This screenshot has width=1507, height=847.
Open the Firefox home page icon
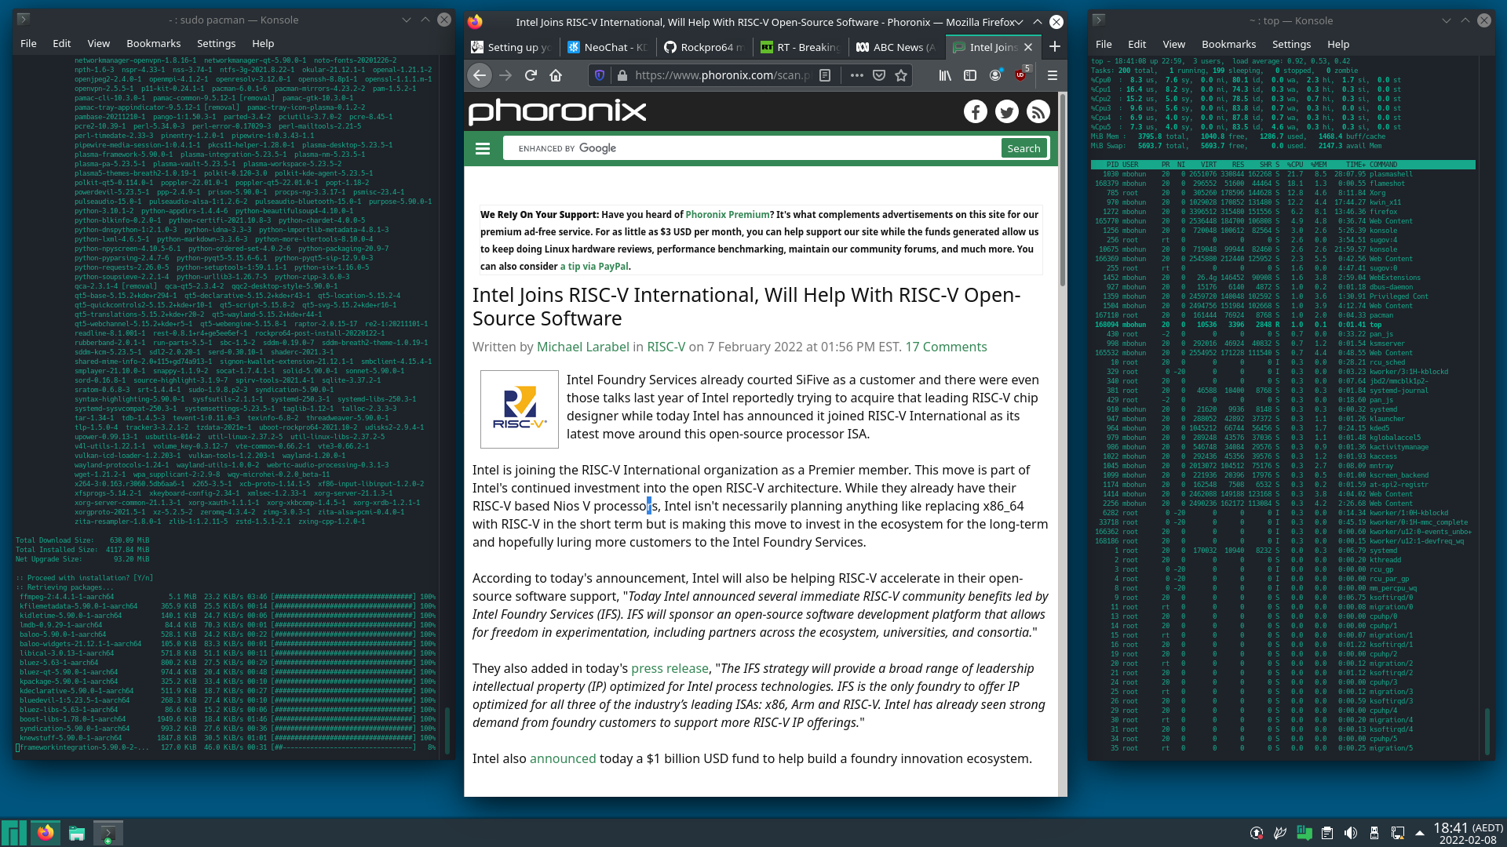pyautogui.click(x=556, y=75)
